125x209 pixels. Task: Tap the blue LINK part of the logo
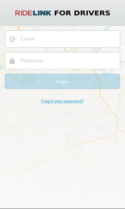coord(42,13)
